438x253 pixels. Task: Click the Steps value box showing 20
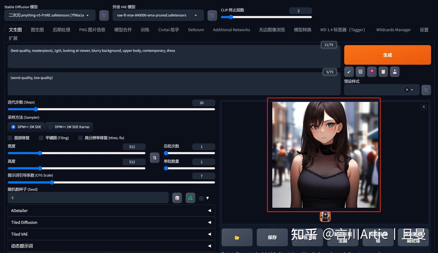click(x=203, y=103)
